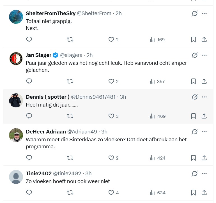The width and height of the screenshot is (216, 203).
Task: Visit @Adriaan49 handle link
Action: (x=82, y=132)
